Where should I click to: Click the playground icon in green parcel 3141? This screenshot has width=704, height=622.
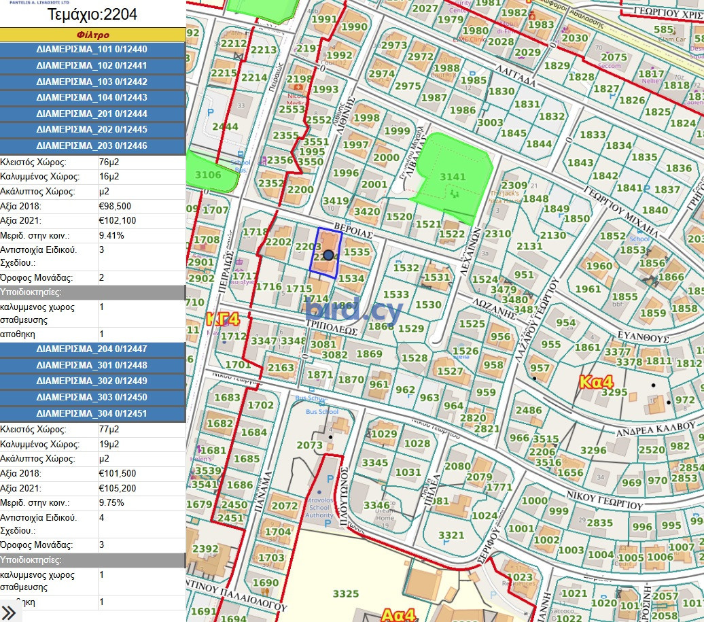[x=454, y=193]
